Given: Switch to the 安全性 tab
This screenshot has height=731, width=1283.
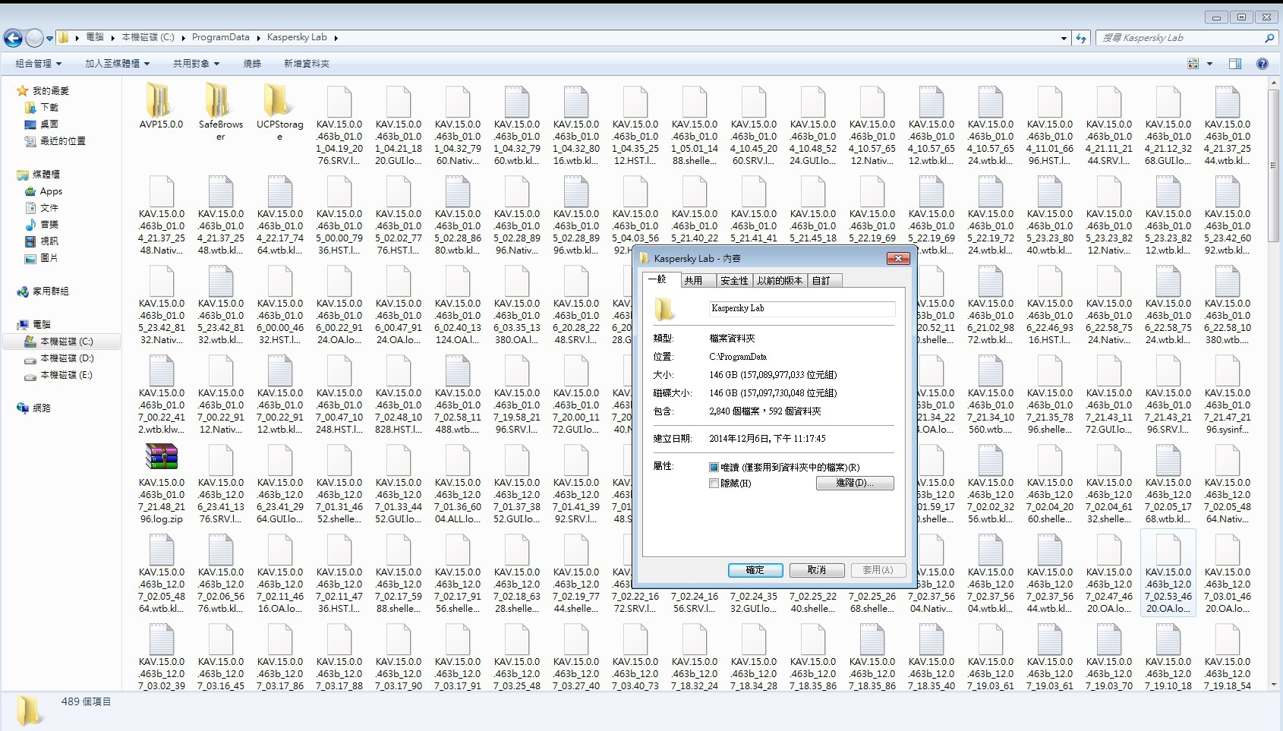Looking at the screenshot, I should [734, 281].
